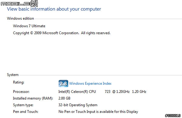Select the System section header

coord(13,75)
